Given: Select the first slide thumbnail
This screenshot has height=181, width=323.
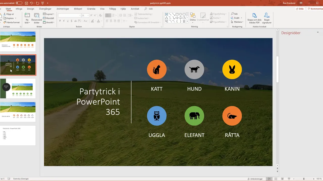Looking at the screenshot, I should coord(18,41).
